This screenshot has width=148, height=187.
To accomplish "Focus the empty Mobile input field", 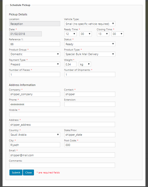I will [x=62, y=114].
